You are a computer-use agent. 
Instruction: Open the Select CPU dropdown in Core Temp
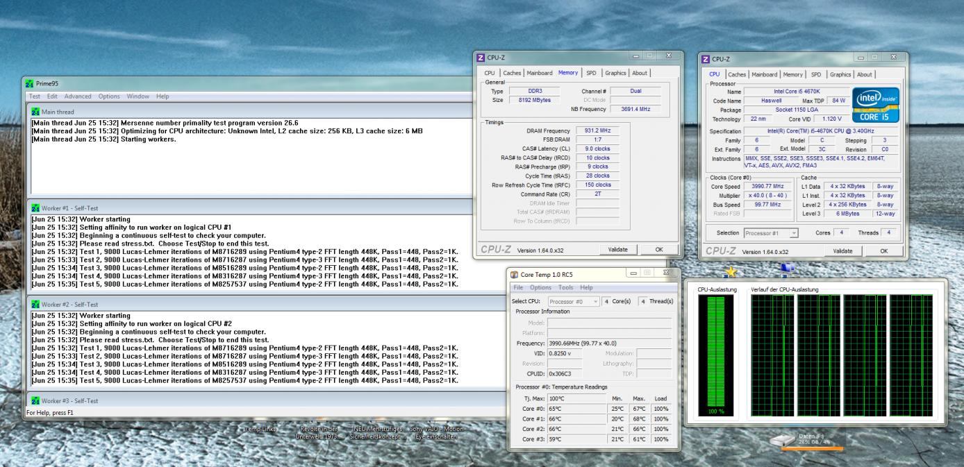click(574, 301)
